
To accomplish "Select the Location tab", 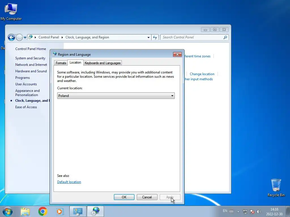I will click(x=75, y=62).
